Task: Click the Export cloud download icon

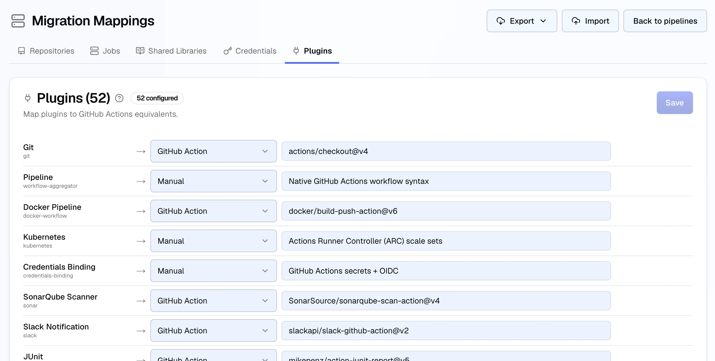Action: [x=500, y=21]
